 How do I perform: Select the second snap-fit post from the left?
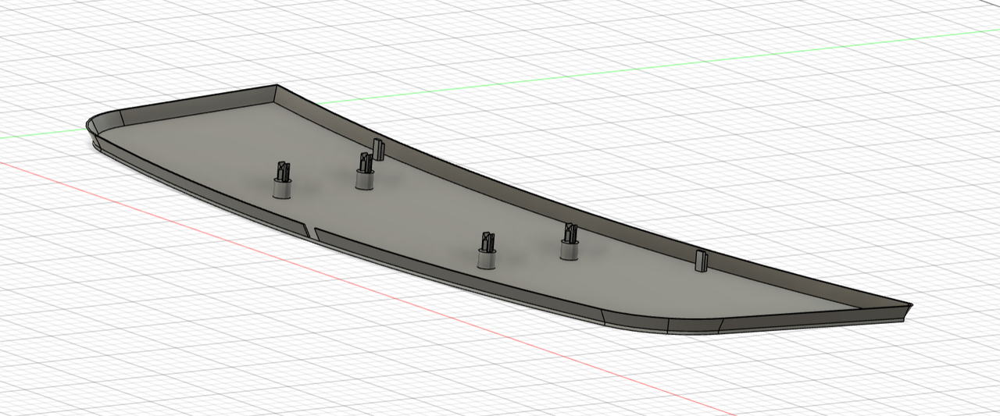pyautogui.click(x=365, y=171)
